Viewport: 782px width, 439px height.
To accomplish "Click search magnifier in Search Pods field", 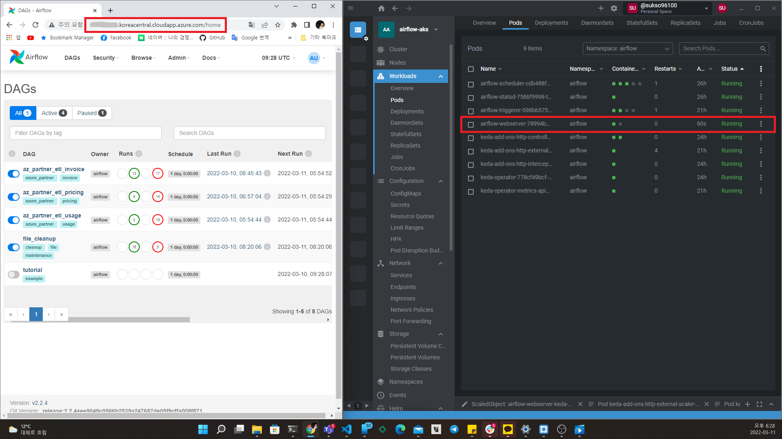I will coord(763,48).
